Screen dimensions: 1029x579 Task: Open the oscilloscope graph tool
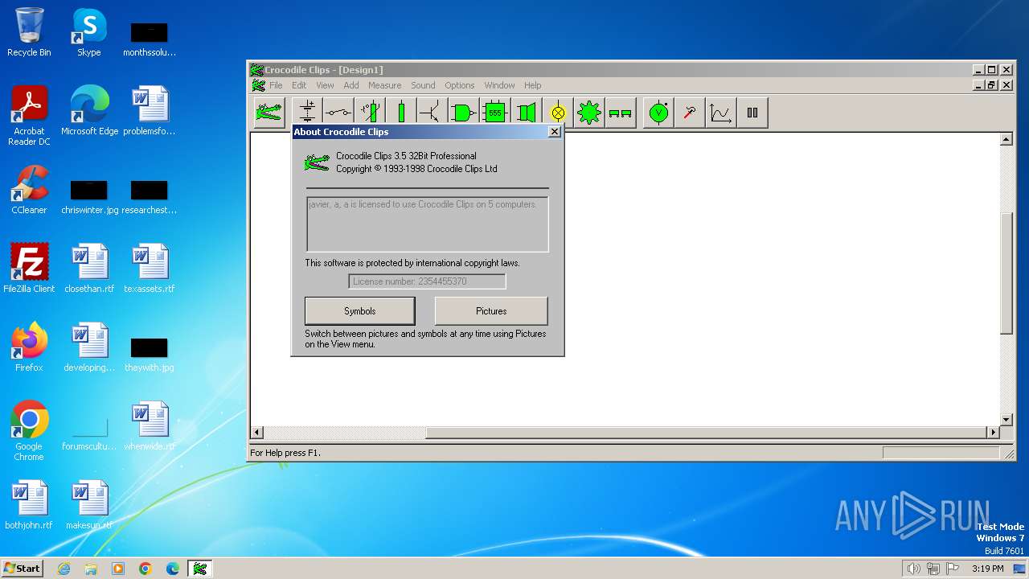[721, 113]
